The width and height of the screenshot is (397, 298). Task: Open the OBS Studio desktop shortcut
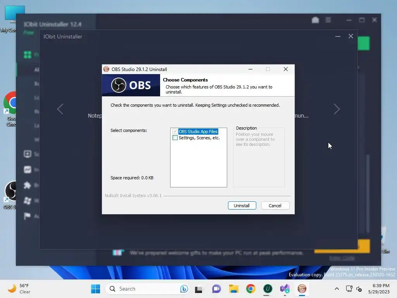pos(10,195)
